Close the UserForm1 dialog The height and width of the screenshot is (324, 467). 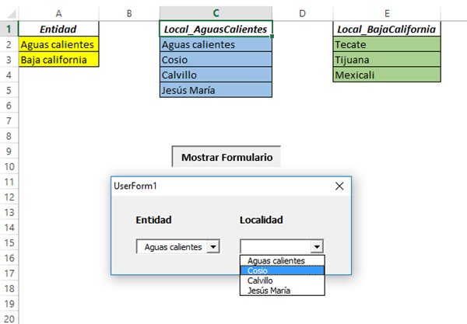point(339,186)
